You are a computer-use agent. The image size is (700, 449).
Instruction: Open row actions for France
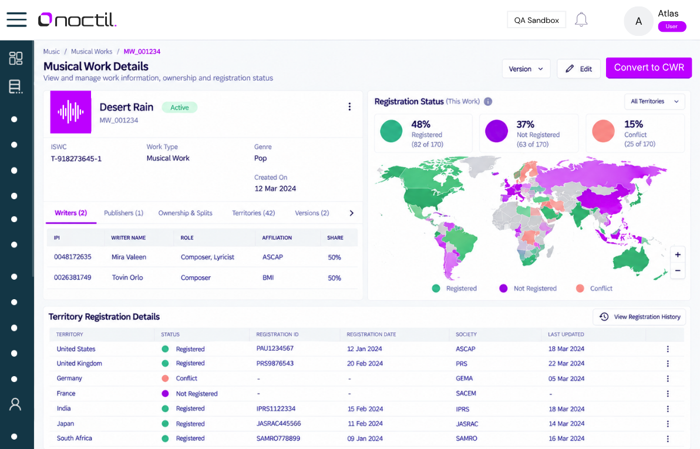tap(668, 394)
